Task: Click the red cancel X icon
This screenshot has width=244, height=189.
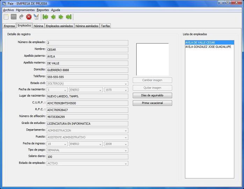Action: (x=29, y=17)
